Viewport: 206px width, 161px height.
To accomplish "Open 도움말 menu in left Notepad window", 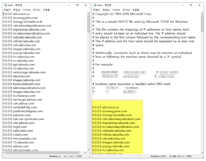I will coord(46,10).
